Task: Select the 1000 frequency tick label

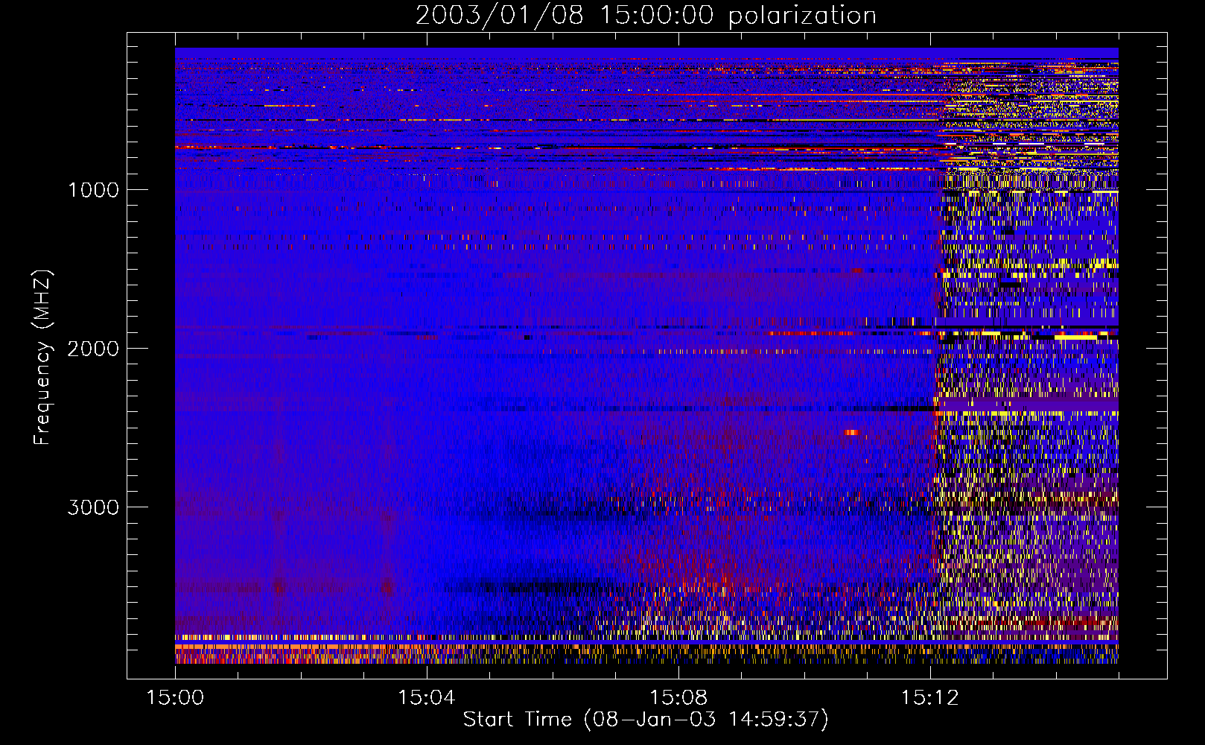Action: coord(93,190)
